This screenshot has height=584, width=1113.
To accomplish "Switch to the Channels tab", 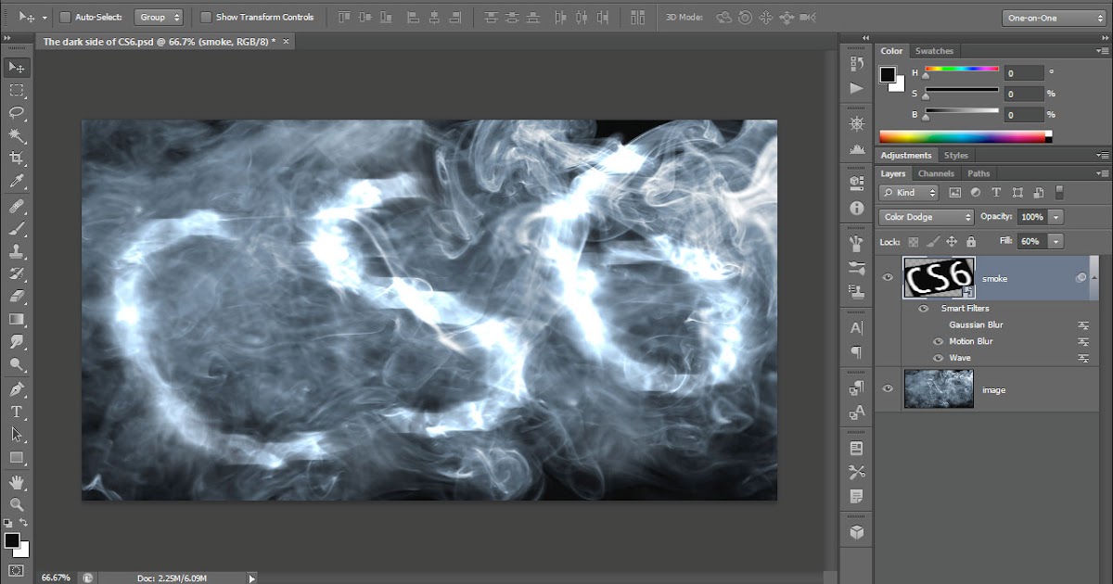I will click(x=936, y=173).
